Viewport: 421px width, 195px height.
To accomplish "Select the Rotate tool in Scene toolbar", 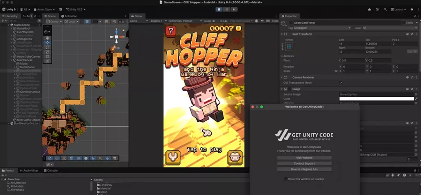I will coord(47,47).
